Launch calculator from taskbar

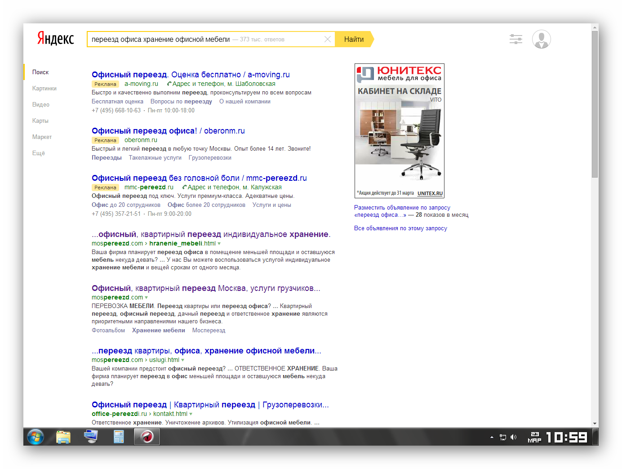pyautogui.click(x=119, y=437)
